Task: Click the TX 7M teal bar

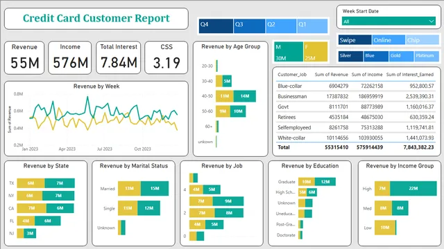Action: [60, 183]
